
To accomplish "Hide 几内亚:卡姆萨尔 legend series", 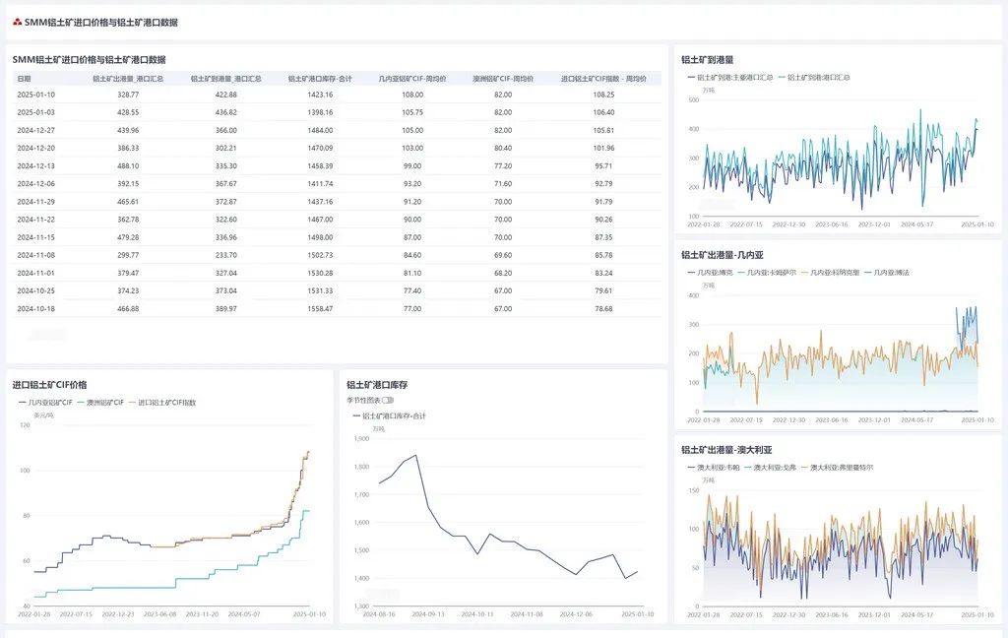I will [770, 272].
